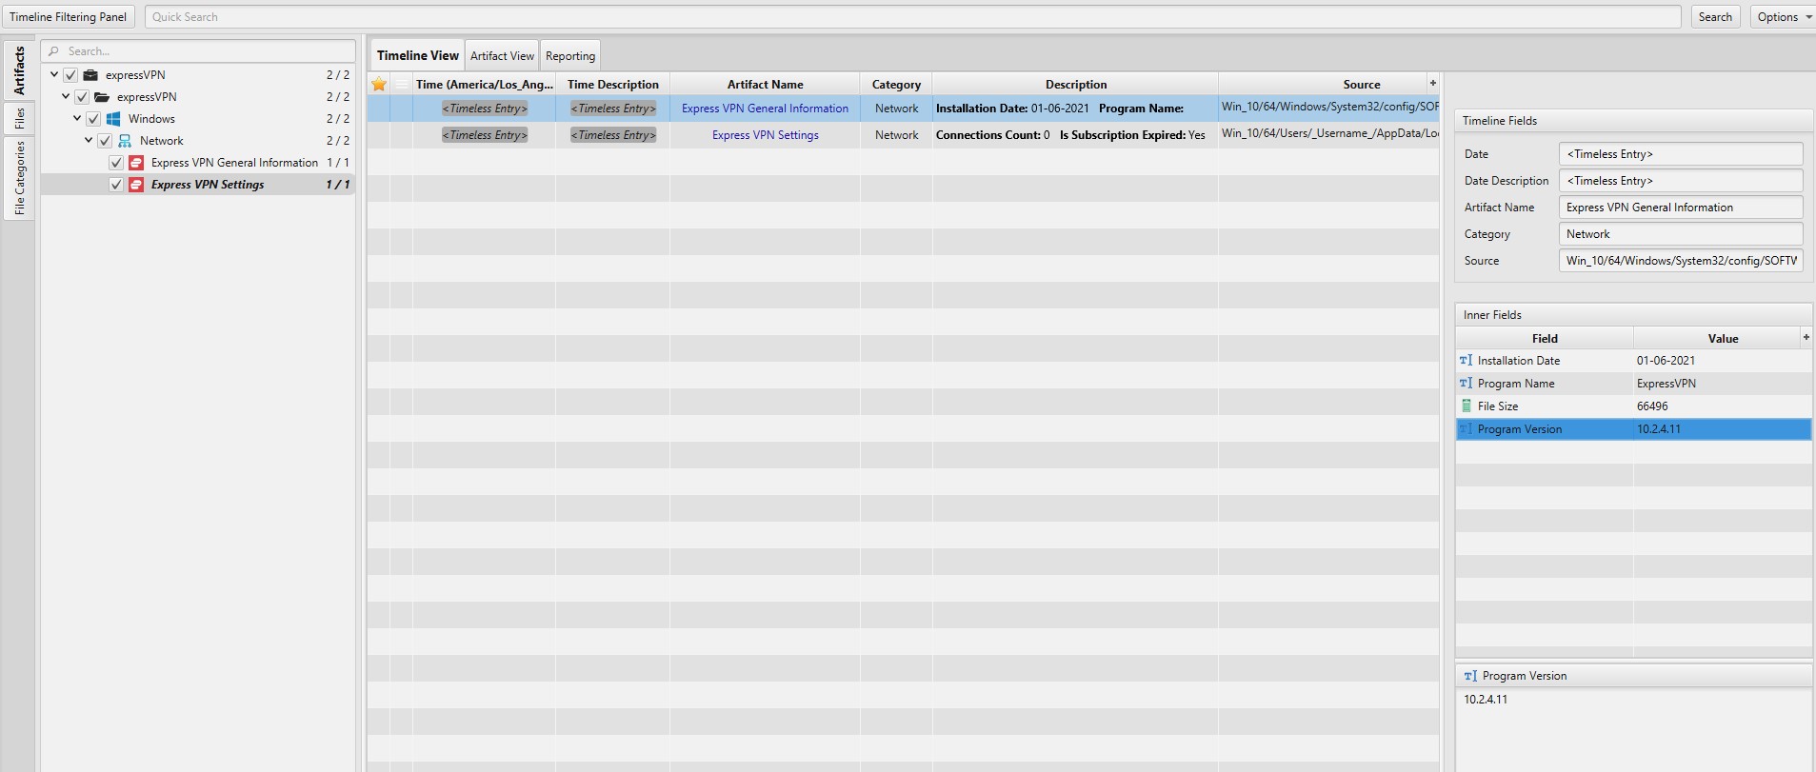1816x772 pixels.
Task: Click the Network category icon in the tree
Action: [x=125, y=141]
